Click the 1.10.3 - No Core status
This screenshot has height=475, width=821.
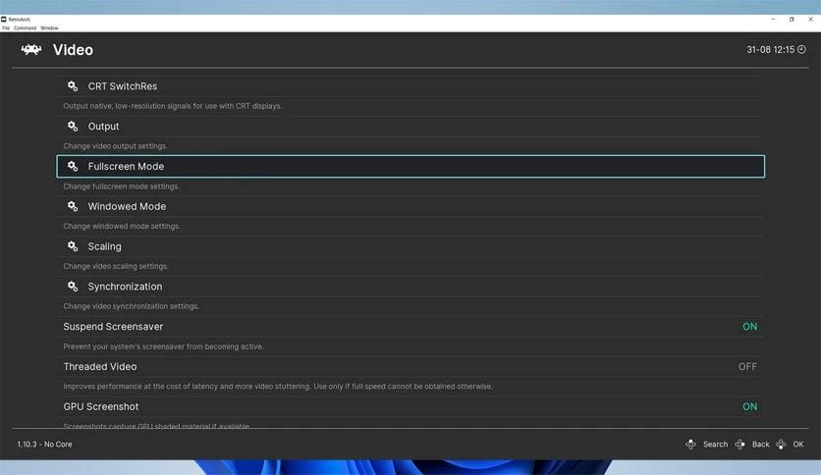(x=44, y=445)
